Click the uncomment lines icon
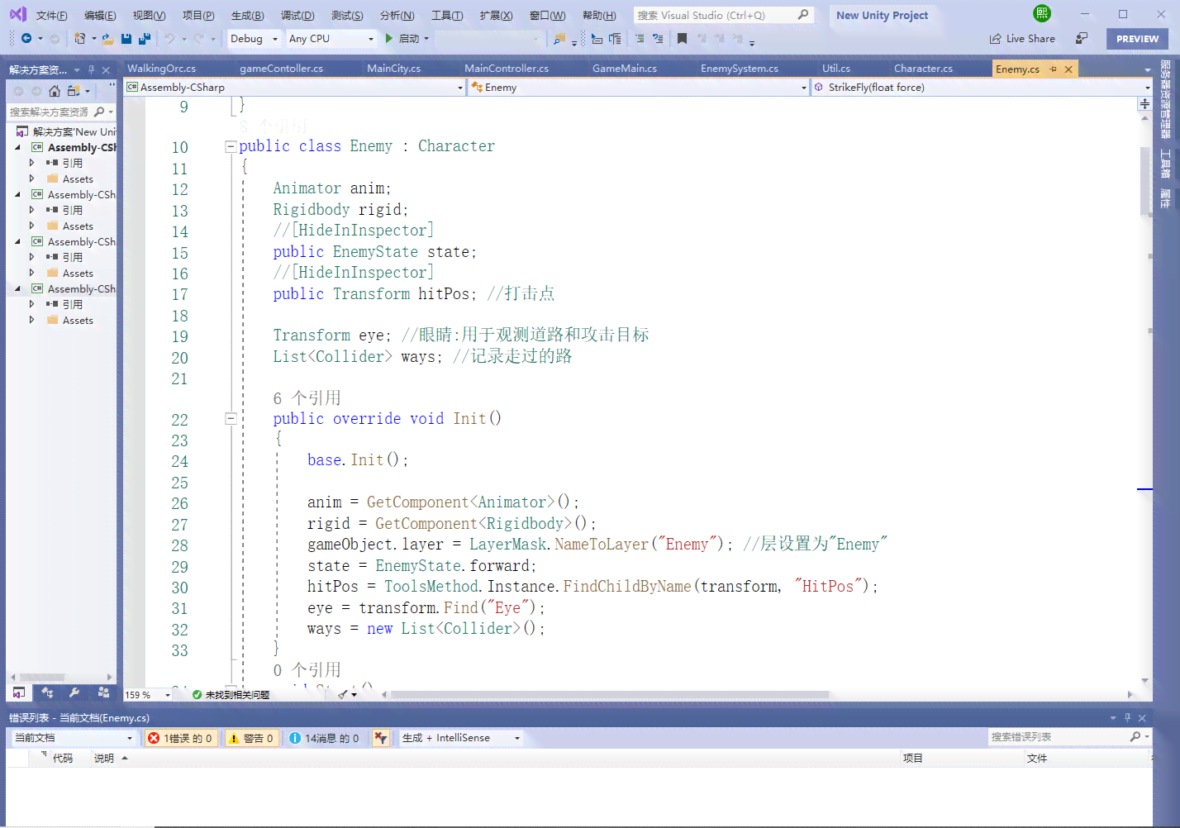 tap(658, 39)
